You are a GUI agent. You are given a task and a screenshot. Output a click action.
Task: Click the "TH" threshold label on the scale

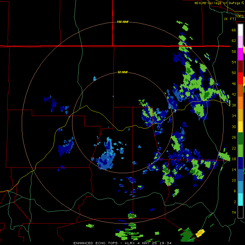point(234,213)
